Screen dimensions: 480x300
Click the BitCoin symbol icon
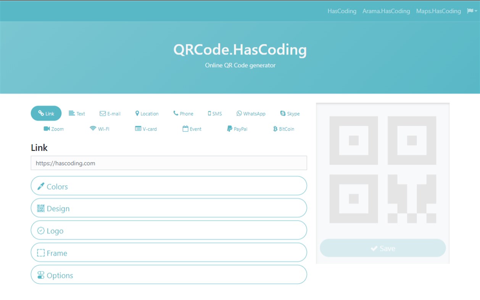[275, 129]
